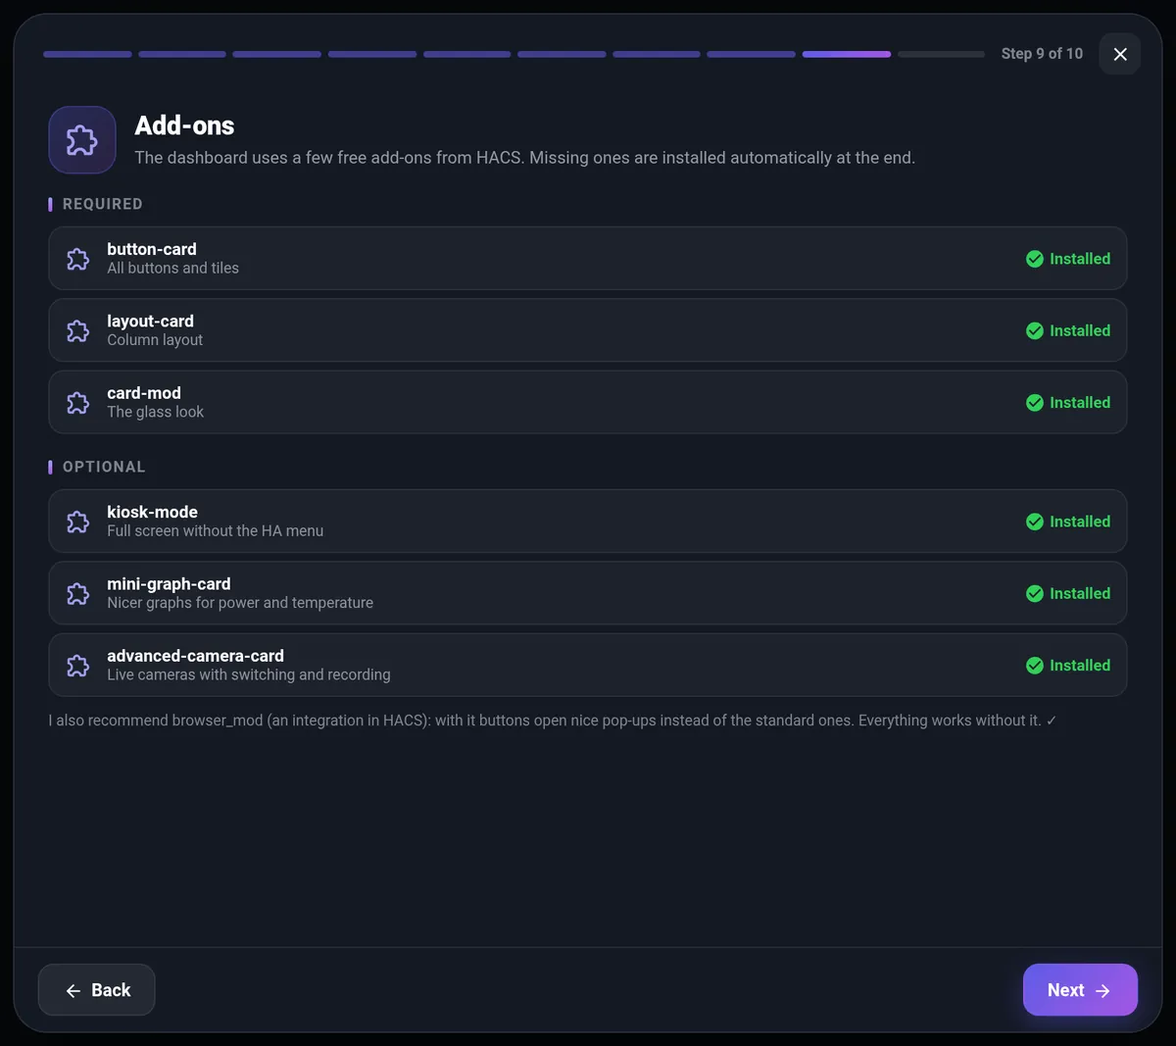Screen dimensions: 1176x1046
Task: Click the first progress bar segment
Action: pos(87,54)
